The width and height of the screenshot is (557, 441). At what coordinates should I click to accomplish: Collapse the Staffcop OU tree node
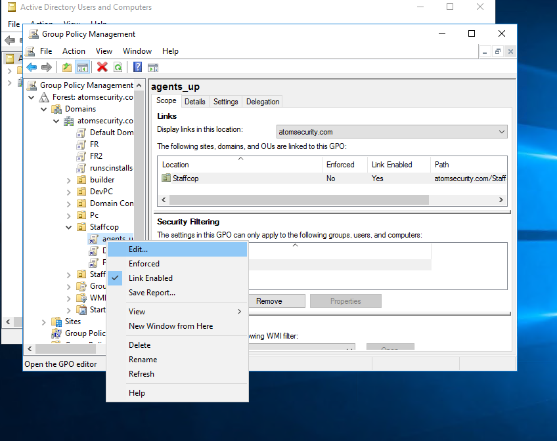pos(69,227)
